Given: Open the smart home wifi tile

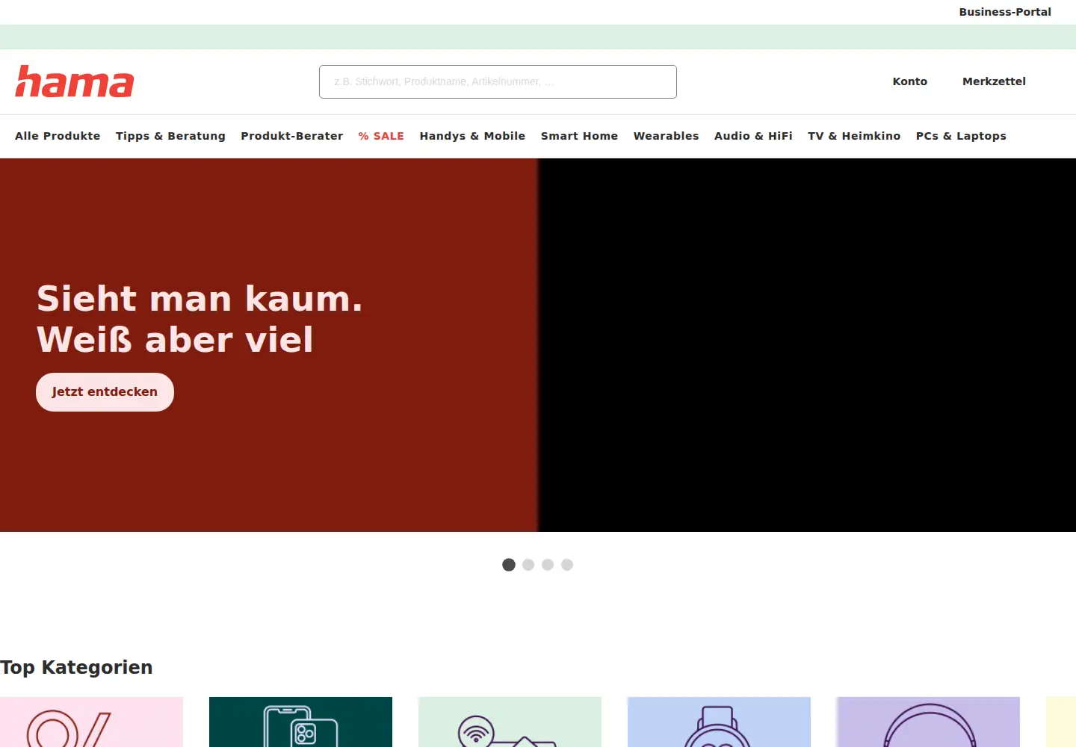Looking at the screenshot, I should coord(510,722).
